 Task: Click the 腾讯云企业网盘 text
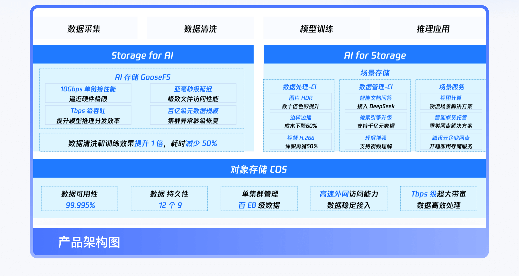451,138
